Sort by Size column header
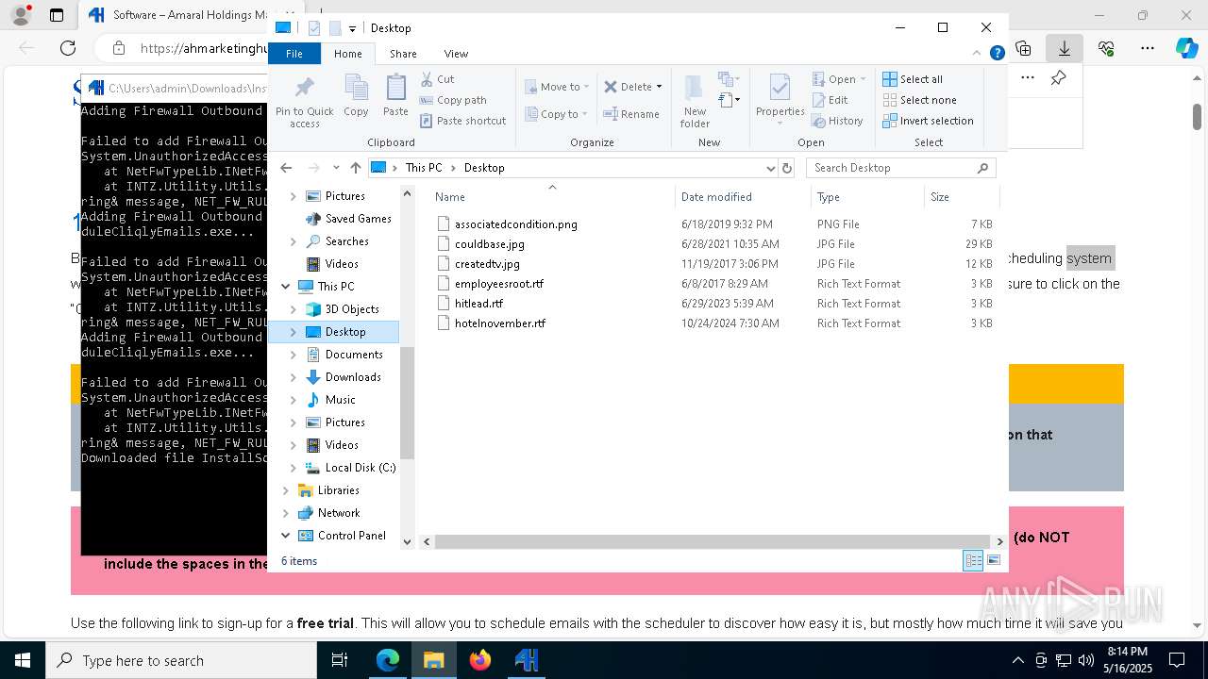 click(x=961, y=197)
